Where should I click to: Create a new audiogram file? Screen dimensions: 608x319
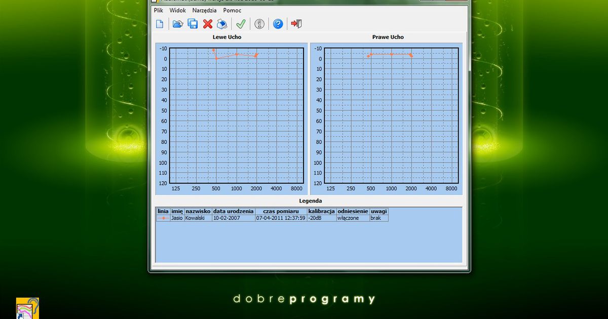[x=159, y=23]
